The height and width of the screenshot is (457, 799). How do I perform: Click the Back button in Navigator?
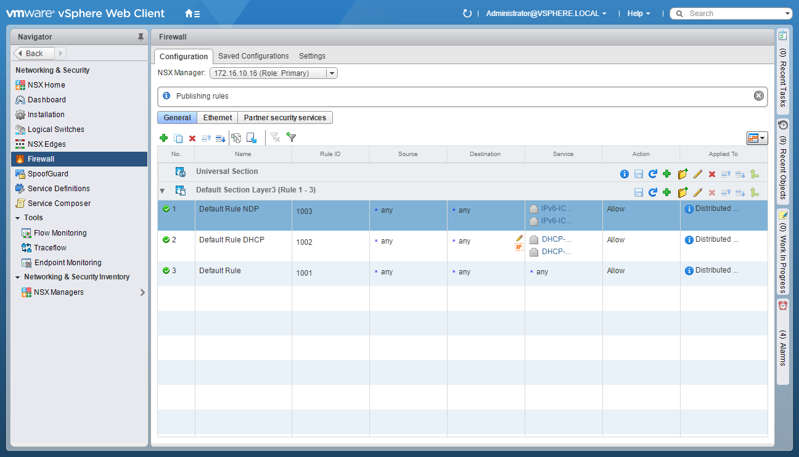[x=34, y=54]
